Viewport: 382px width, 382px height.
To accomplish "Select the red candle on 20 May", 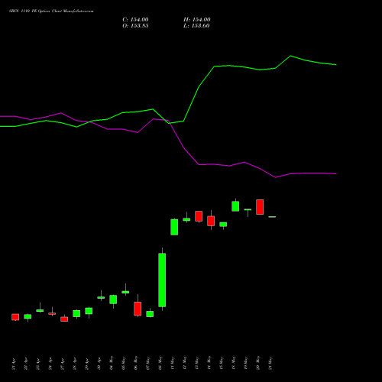I will click(260, 207).
